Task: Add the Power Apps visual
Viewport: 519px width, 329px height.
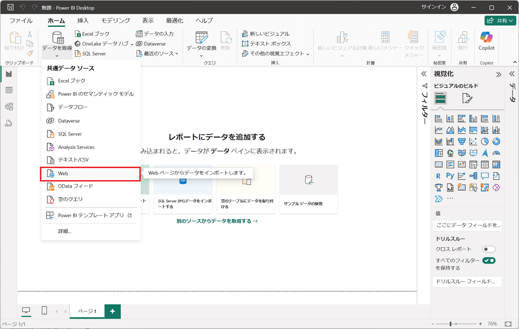Action: pos(496,187)
